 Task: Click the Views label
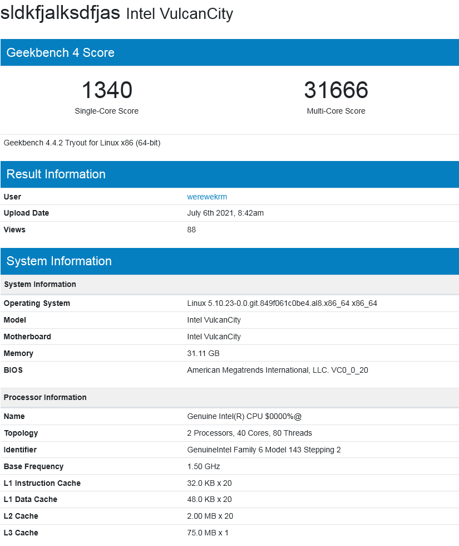click(14, 230)
